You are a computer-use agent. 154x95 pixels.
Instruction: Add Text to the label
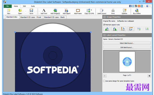tap(44, 11)
